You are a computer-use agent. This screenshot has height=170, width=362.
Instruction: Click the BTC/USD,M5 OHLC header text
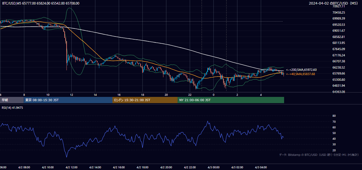[x=41, y=3]
